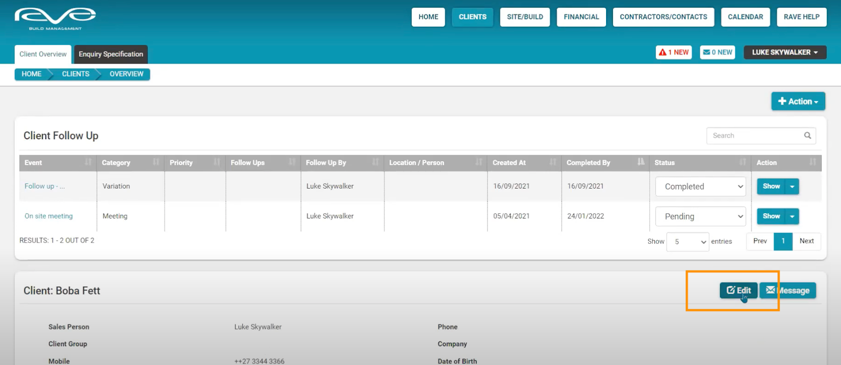Open the entries count dropdown
The height and width of the screenshot is (365, 841).
(688, 242)
